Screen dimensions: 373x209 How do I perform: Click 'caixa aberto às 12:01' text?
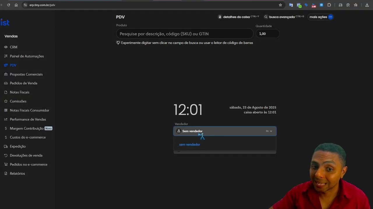tap(260, 112)
